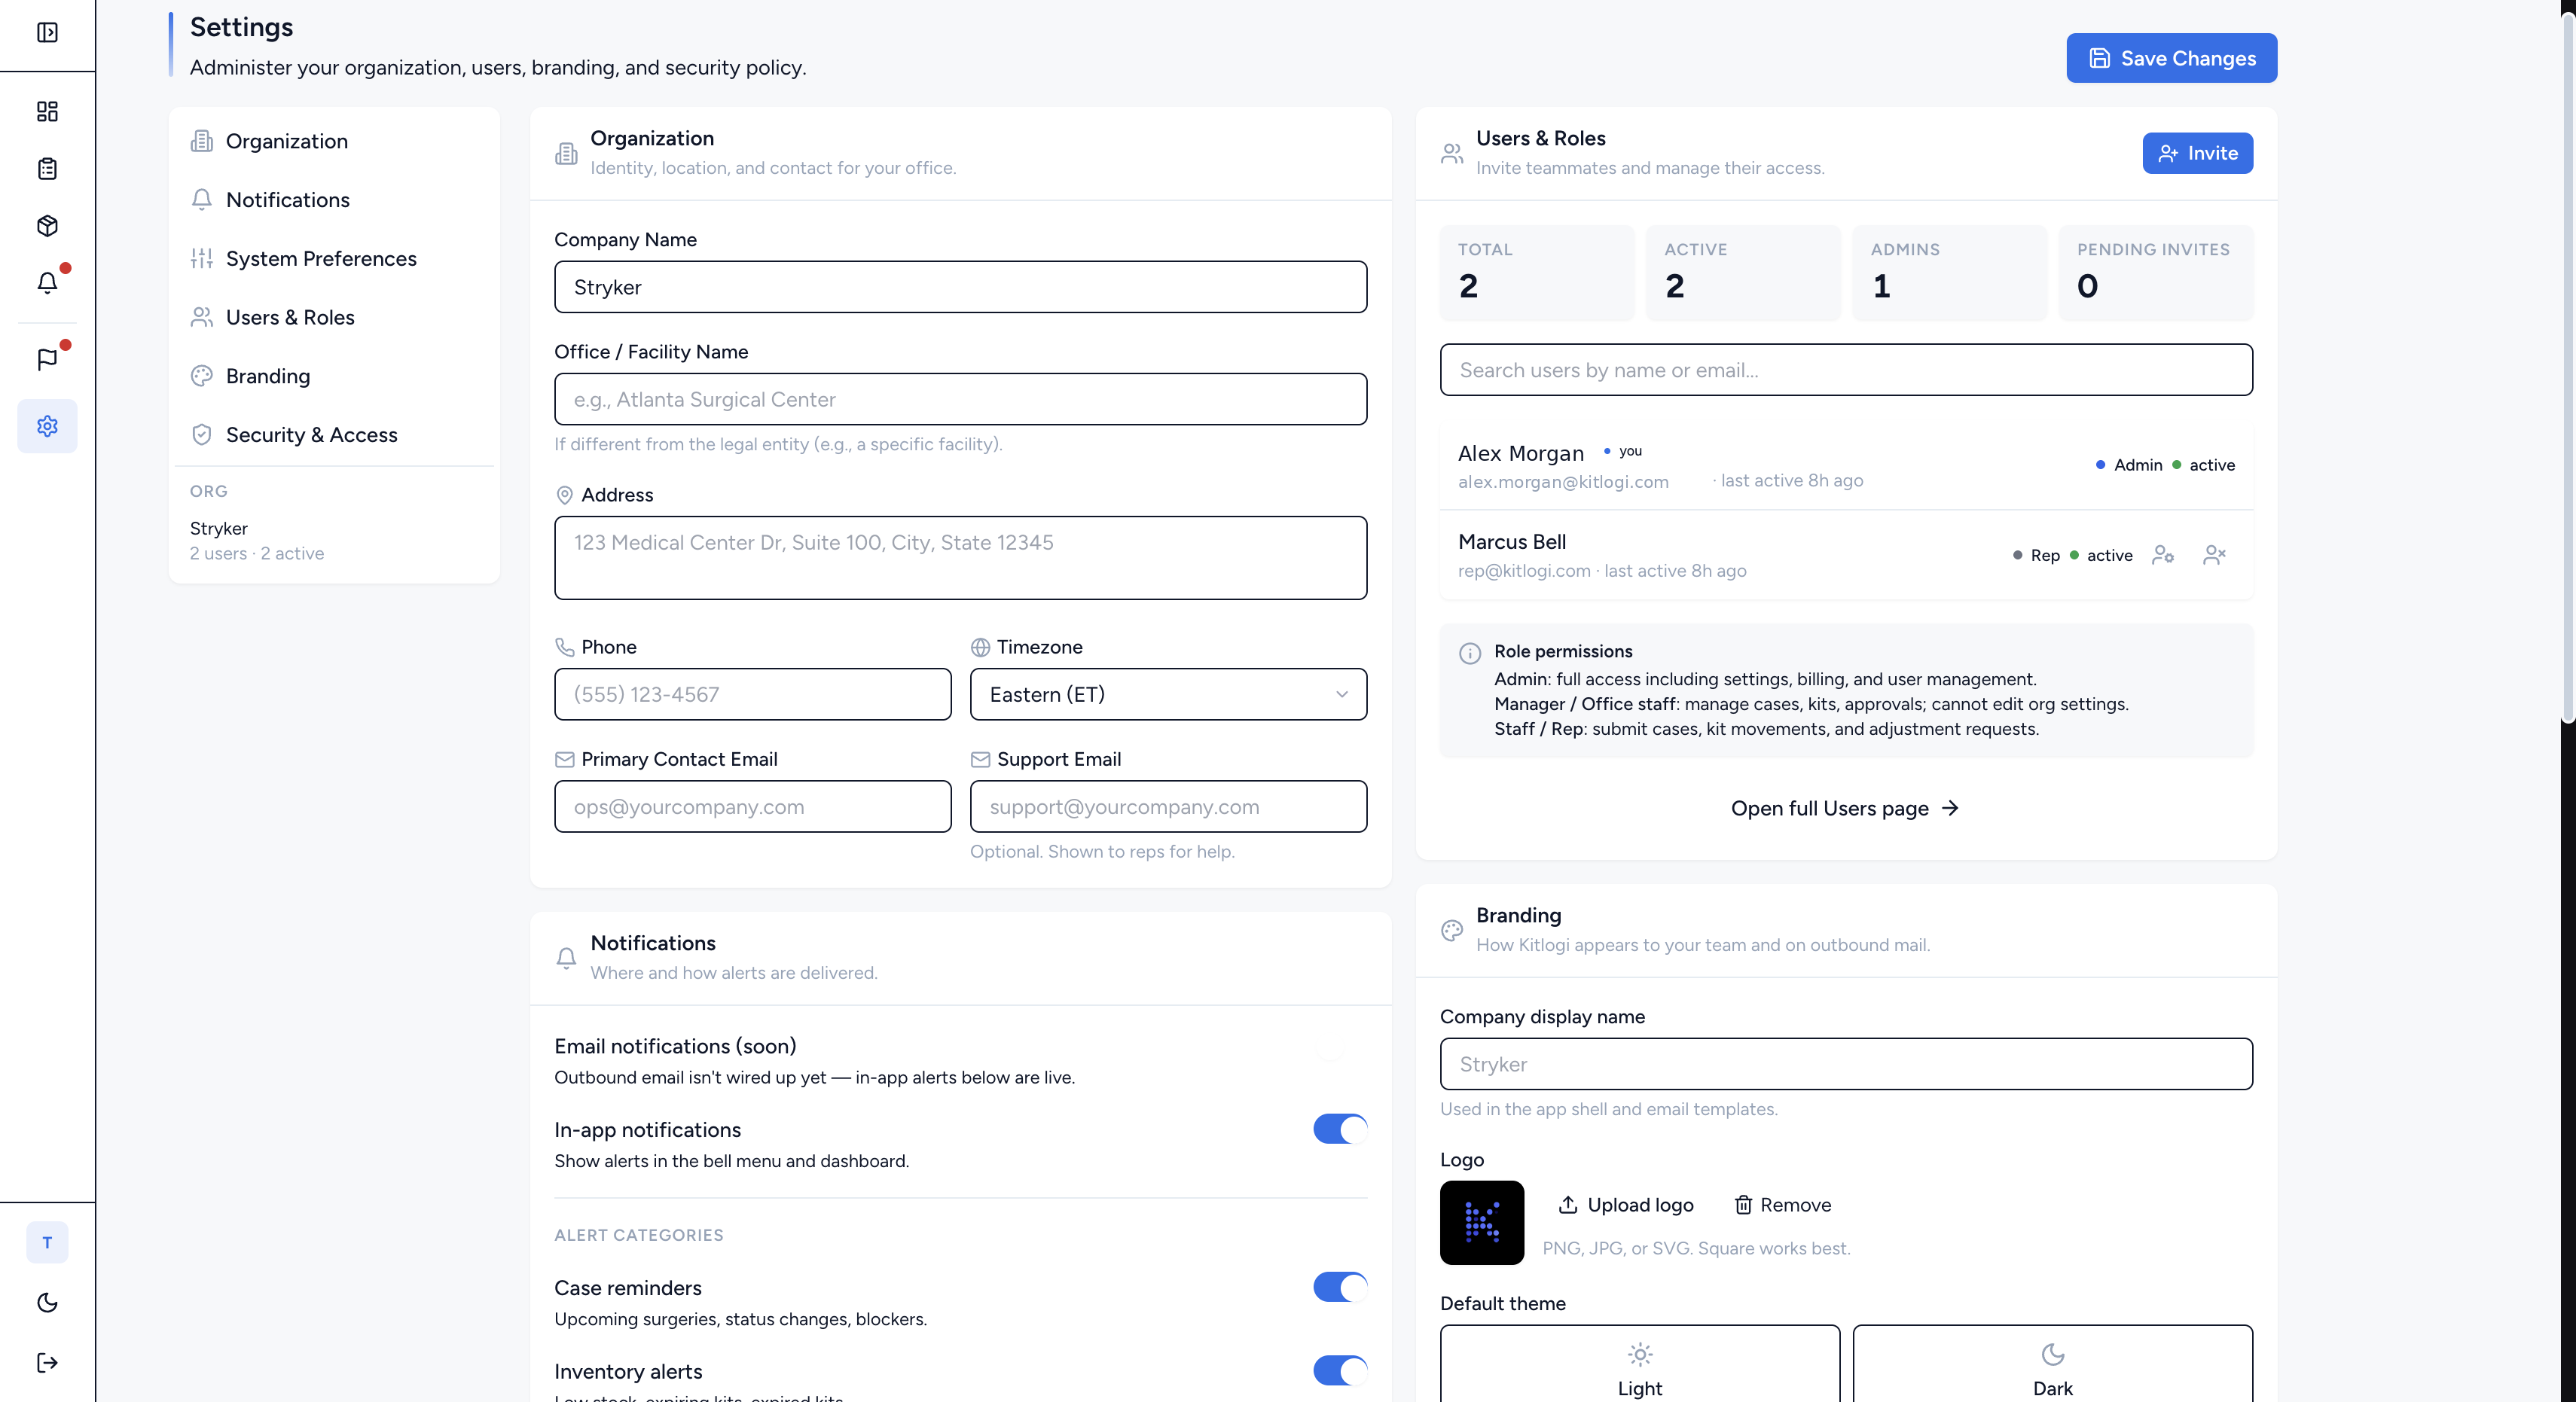Open the Timezone Eastern (ET) dropdown
This screenshot has height=1402, width=2576.
coord(1168,694)
